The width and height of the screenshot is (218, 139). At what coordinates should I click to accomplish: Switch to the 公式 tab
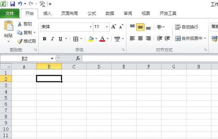(92, 13)
